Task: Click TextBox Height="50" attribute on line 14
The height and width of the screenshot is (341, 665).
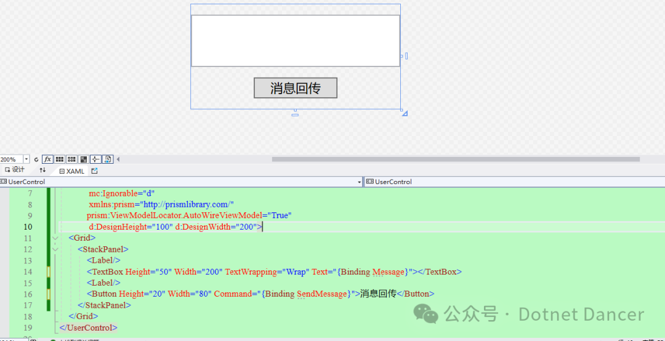Action: point(148,271)
